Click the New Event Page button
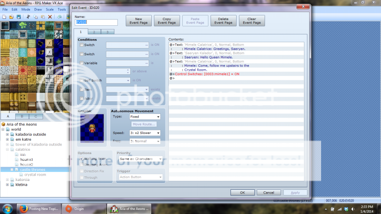Viewport: 381px width, 214px height. [138, 21]
